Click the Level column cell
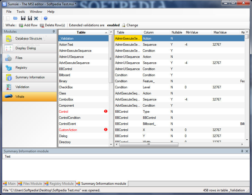252x195 pixels. pyautogui.click(x=156, y=87)
